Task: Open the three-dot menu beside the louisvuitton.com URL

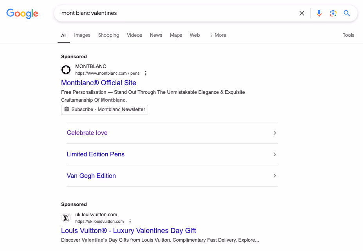Action: point(130,221)
